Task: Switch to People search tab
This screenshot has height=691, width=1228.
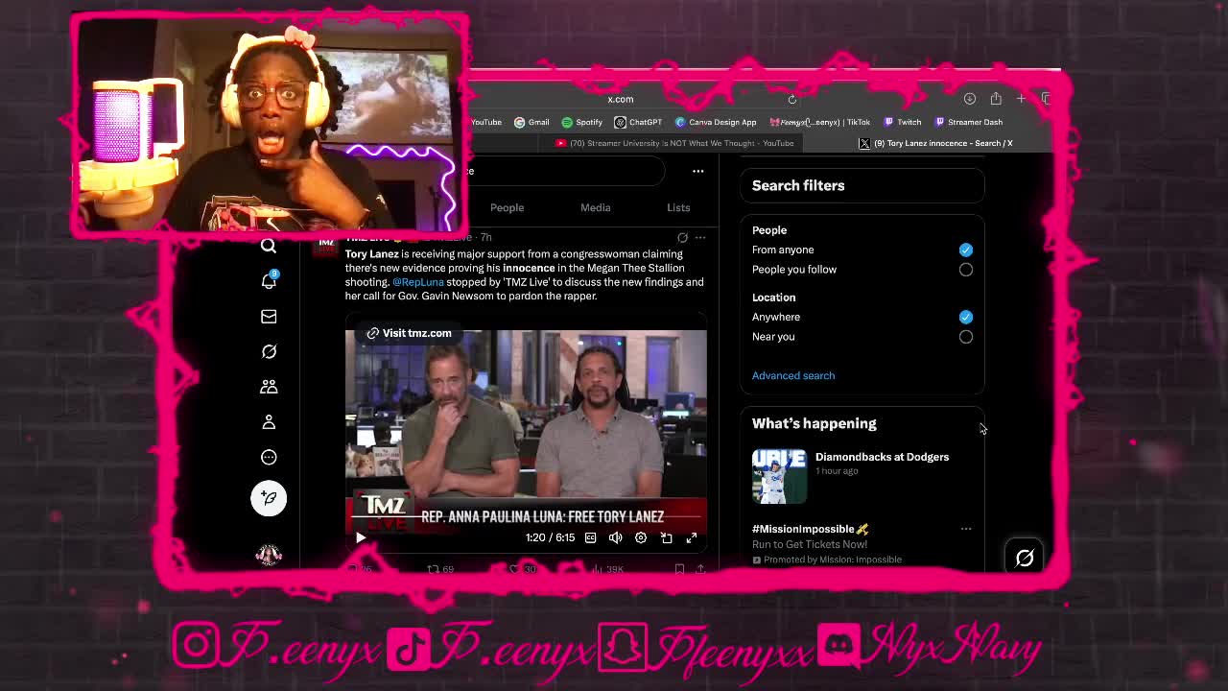Action: pos(507,207)
